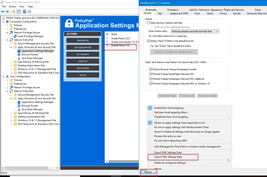The width and height of the screenshot is (267, 177).
Task: Toggle 'Always re-apply settings when application runs' checkmark
Action: click(x=150, y=123)
